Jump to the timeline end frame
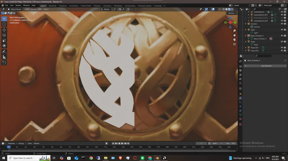Viewport: 288px width, 161px height. tap(128, 144)
